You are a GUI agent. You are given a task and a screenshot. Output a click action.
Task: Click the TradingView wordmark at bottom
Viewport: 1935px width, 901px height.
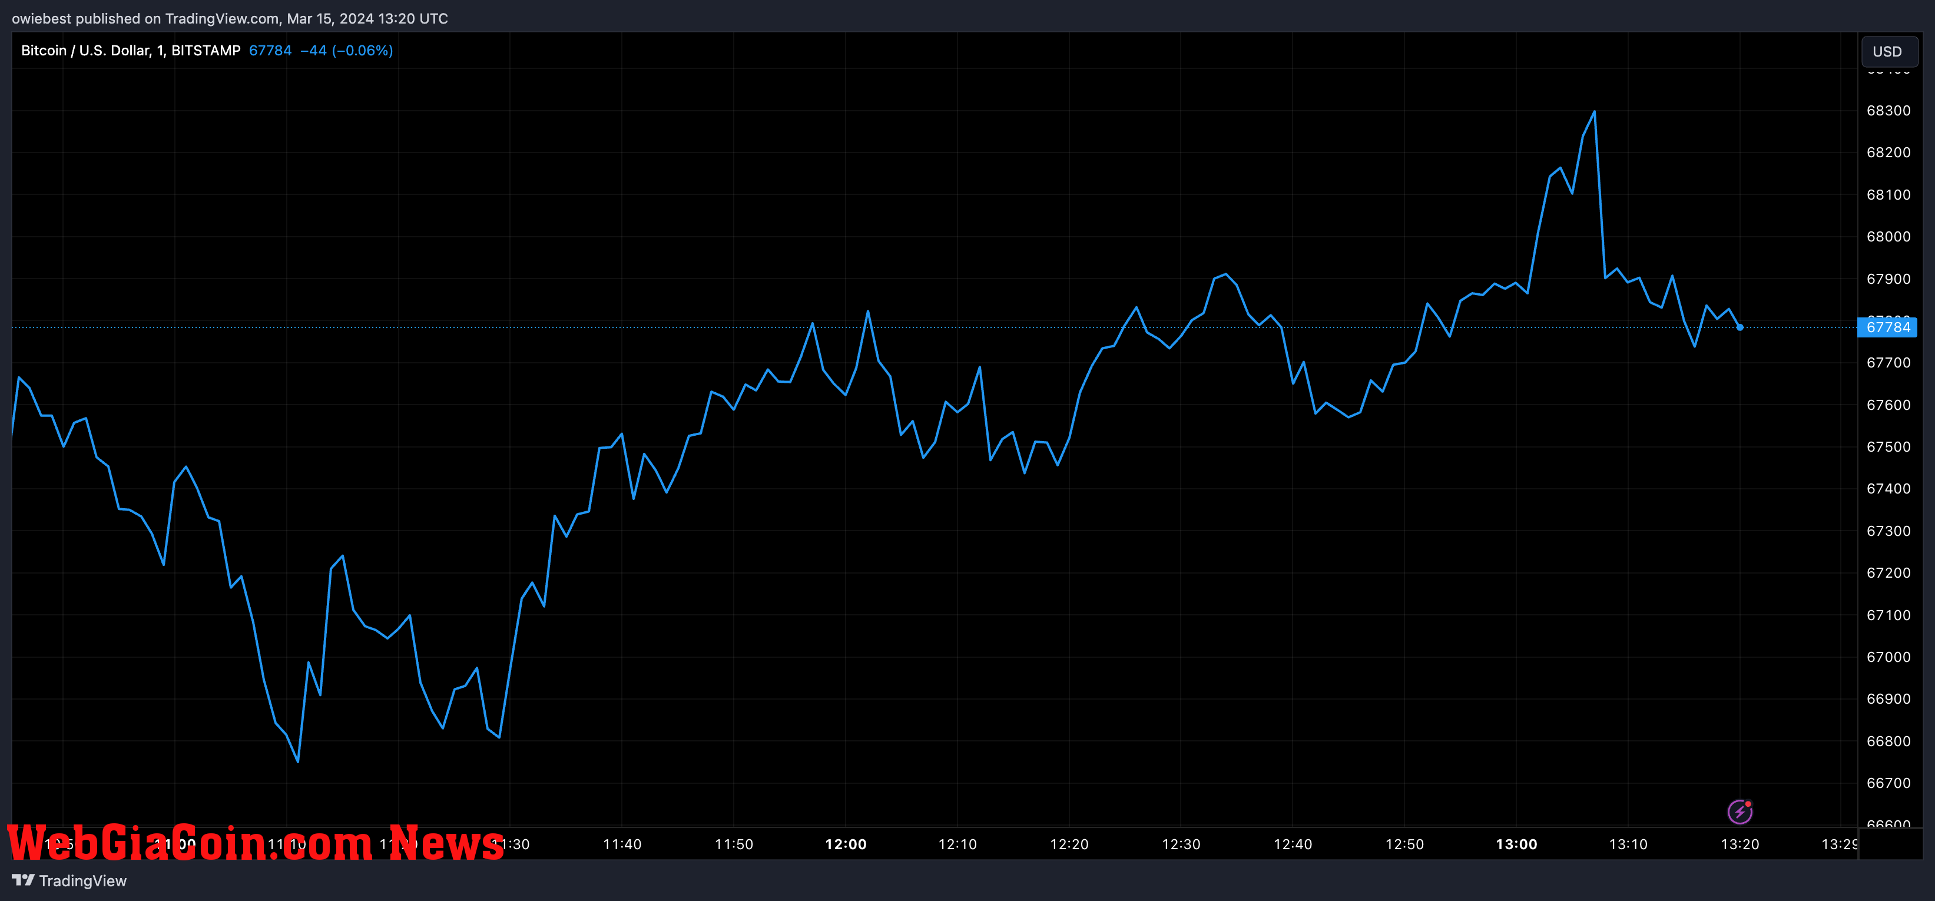[82, 881]
